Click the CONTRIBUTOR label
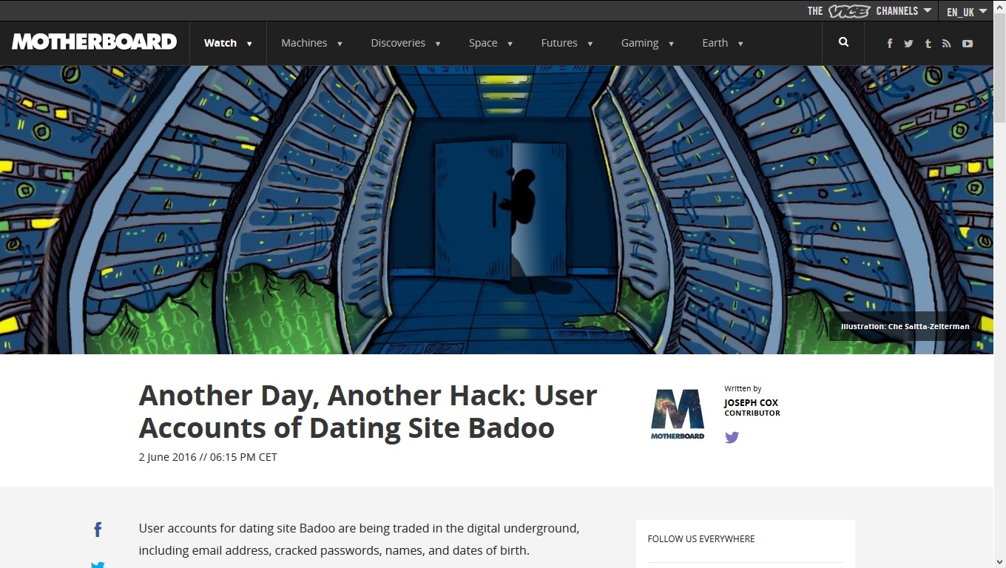 [752, 413]
